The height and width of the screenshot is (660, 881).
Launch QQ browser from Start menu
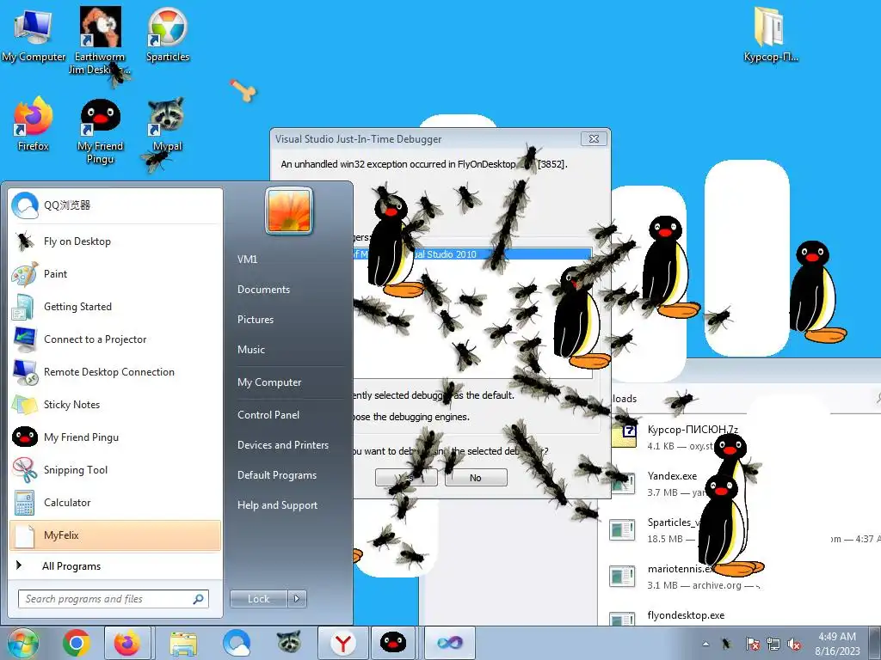pos(115,205)
